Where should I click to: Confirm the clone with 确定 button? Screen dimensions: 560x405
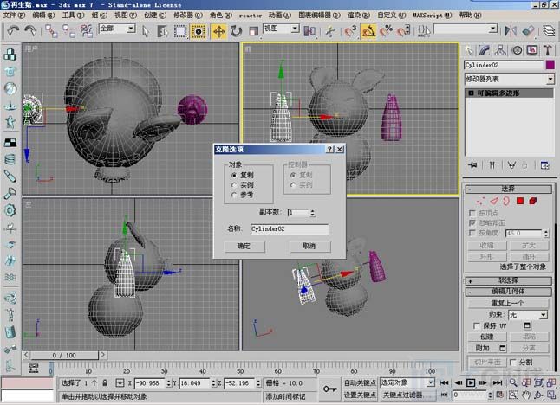244,246
